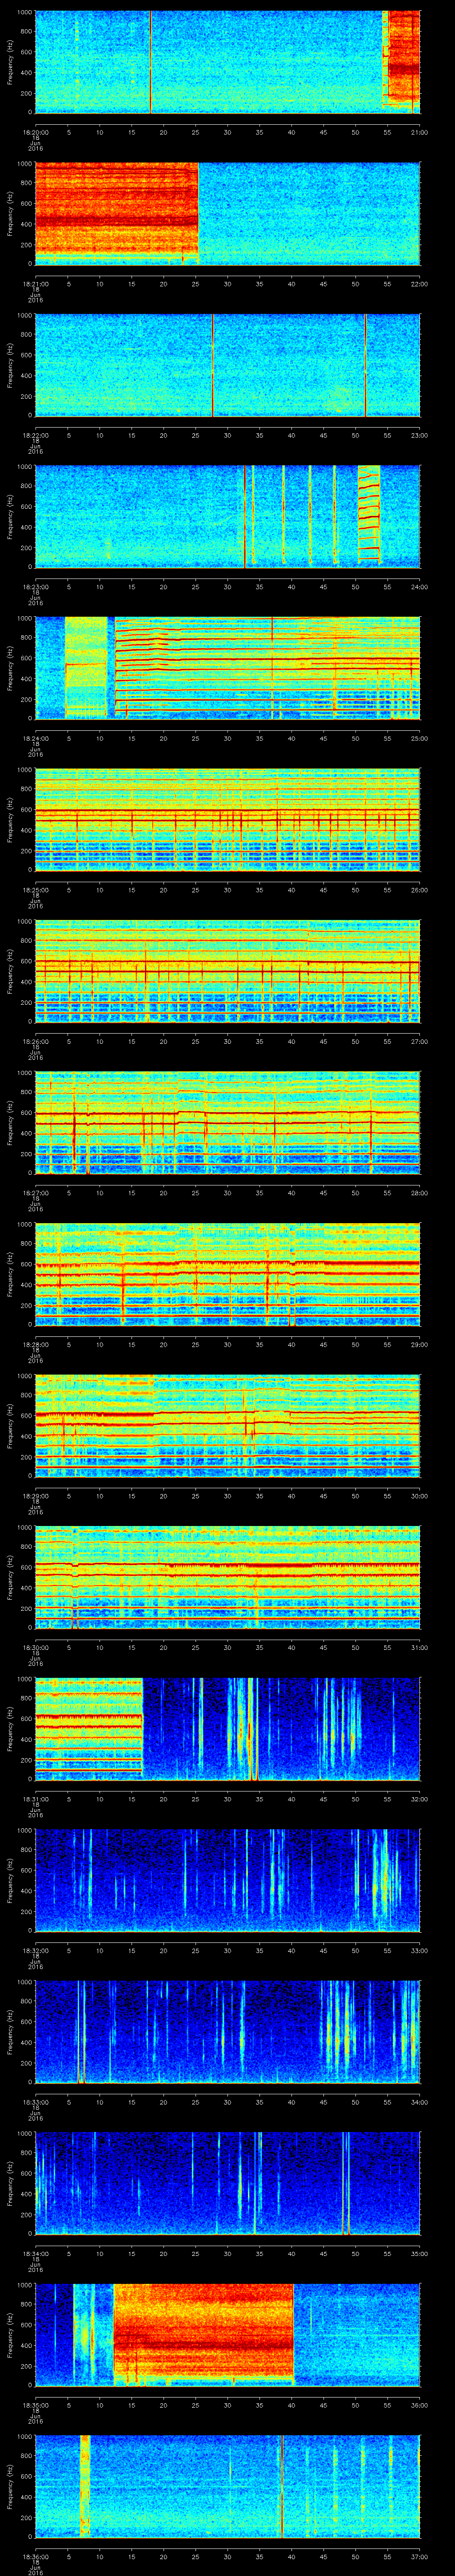Image resolution: width=455 pixels, height=2576 pixels.
Task: Click the 33:00 end time label
Action: [419, 1950]
